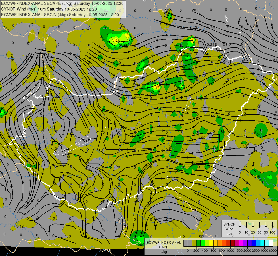Click the 20 m/s wind arrow in legend
The image size is (278, 256).
click(x=253, y=225)
